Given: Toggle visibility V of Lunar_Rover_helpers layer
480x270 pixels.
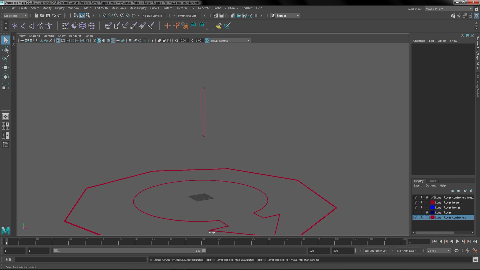Looking at the screenshot, I should (415, 202).
